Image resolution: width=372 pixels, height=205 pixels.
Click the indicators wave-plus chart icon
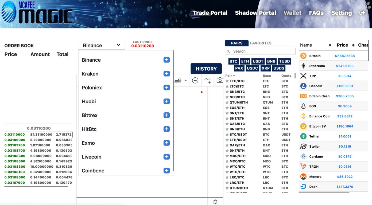[x=208, y=80]
